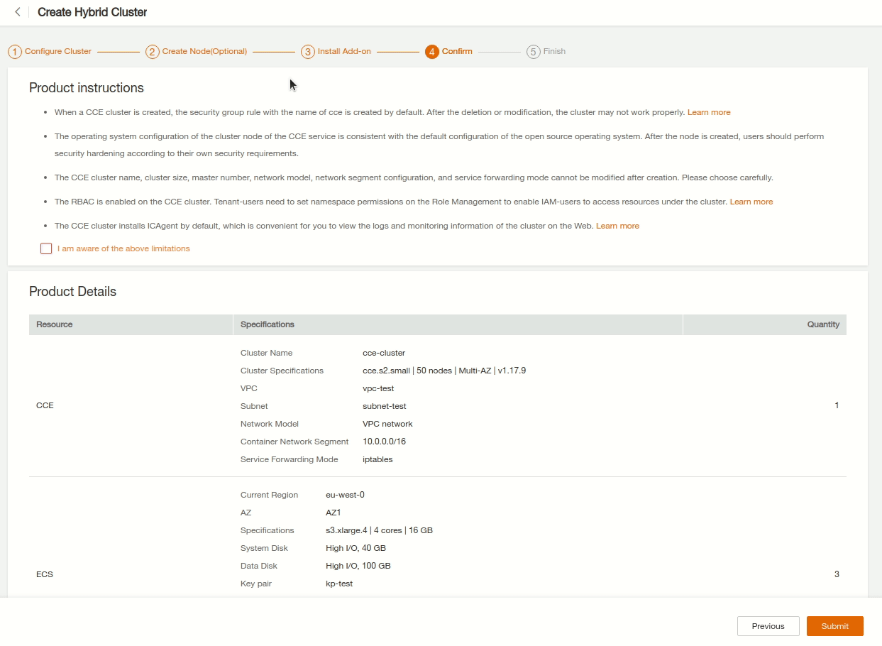Viewport: 882px width, 646px height.
Task: Select step 4 Confirm
Action: [449, 52]
